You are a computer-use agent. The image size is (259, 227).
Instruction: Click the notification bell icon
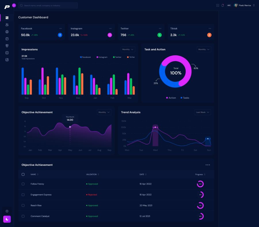pos(222,5)
